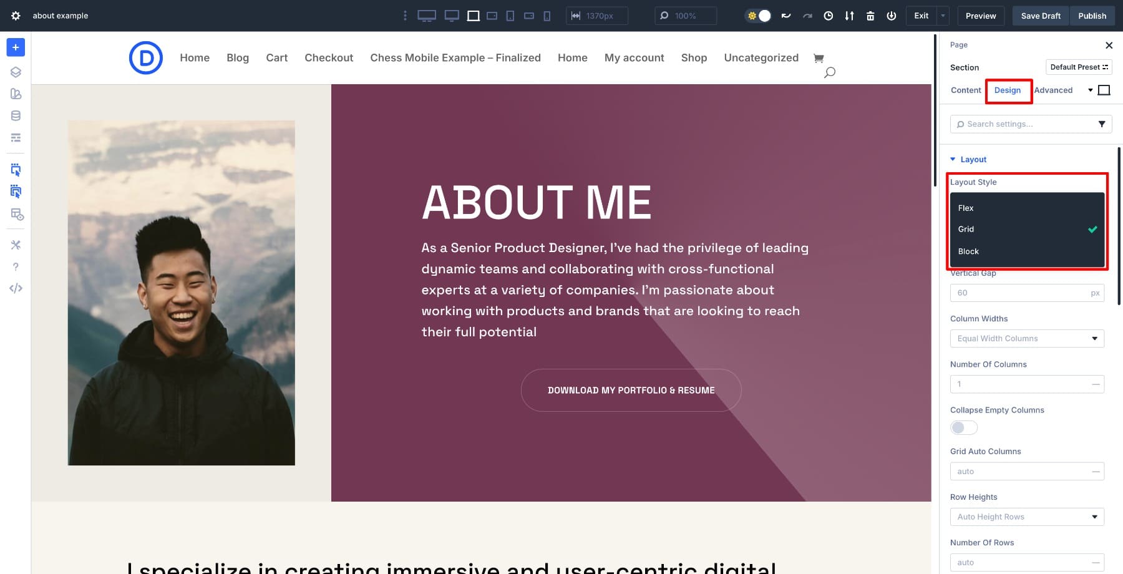This screenshot has width=1123, height=574.
Task: Open the Layers panel in left sidebar
Action: 16,72
